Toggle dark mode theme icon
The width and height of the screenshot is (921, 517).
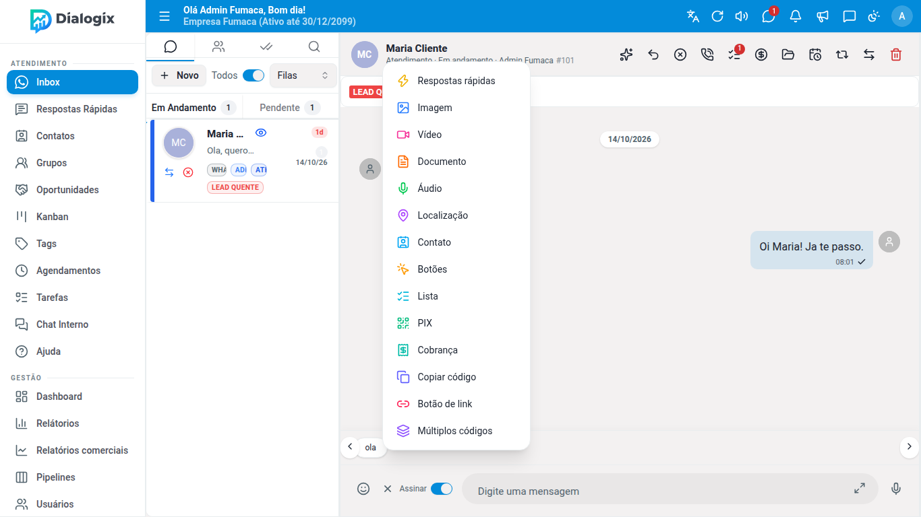874,16
